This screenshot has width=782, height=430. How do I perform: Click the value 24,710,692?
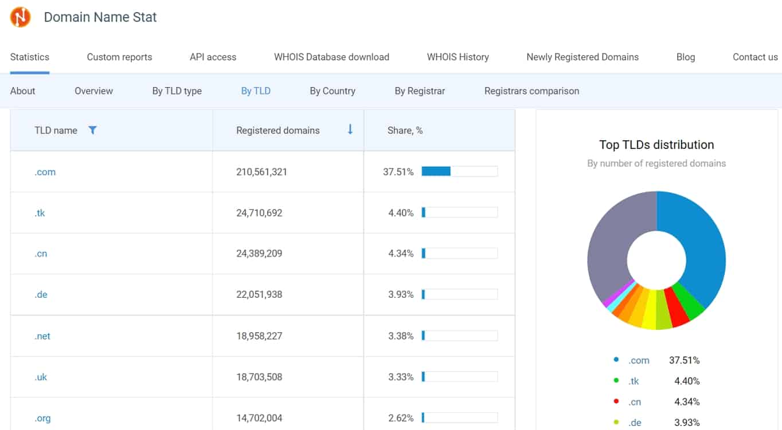pos(259,213)
